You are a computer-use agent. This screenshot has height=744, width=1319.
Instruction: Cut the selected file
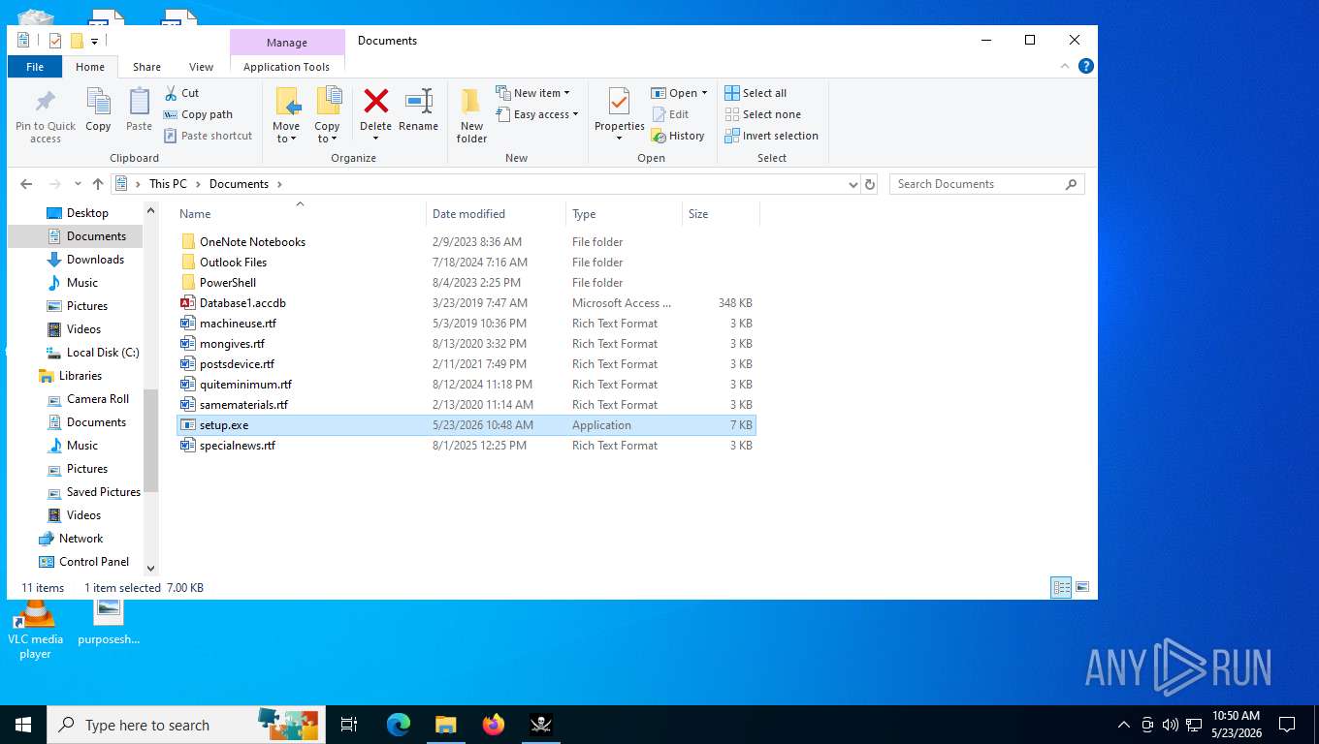pos(181,93)
